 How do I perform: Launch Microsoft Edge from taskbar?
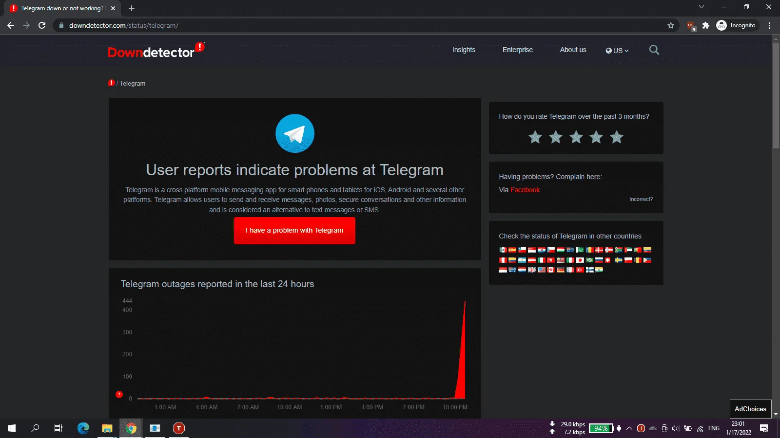click(x=83, y=428)
